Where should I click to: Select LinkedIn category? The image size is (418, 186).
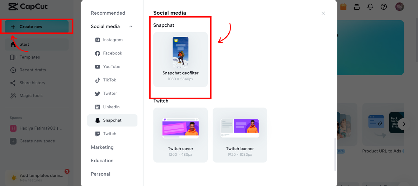point(111,107)
